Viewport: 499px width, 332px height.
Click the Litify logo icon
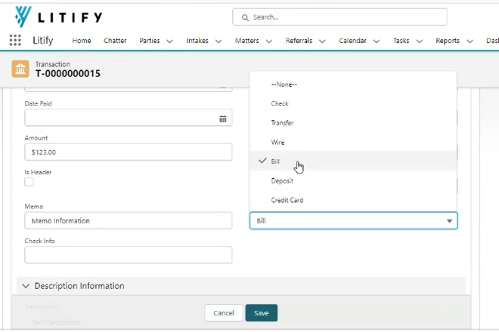pos(23,17)
